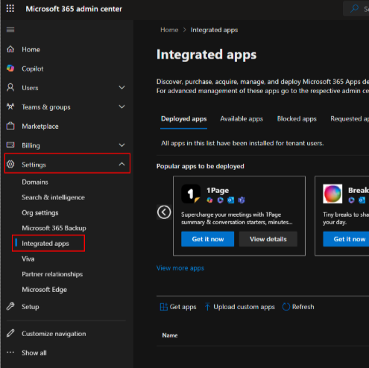The height and width of the screenshot is (368, 369).
Task: Select Integrated apps in sidebar
Action: point(45,244)
